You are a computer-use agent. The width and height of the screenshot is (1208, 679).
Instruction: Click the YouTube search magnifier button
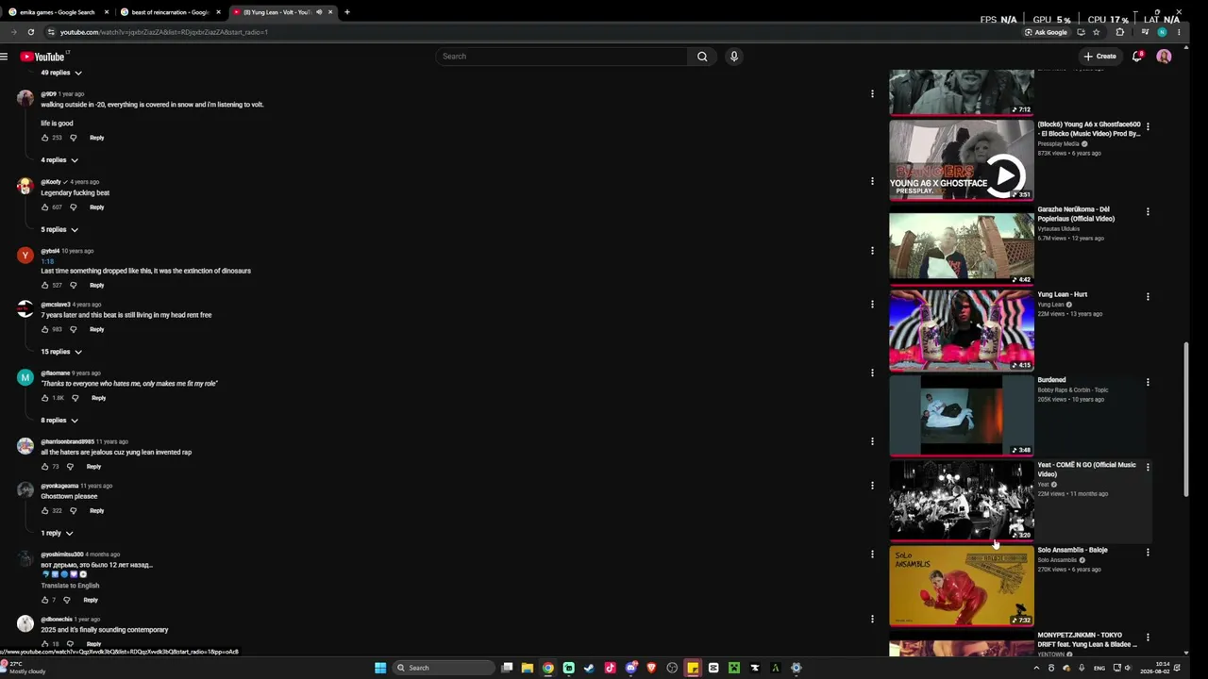702,57
